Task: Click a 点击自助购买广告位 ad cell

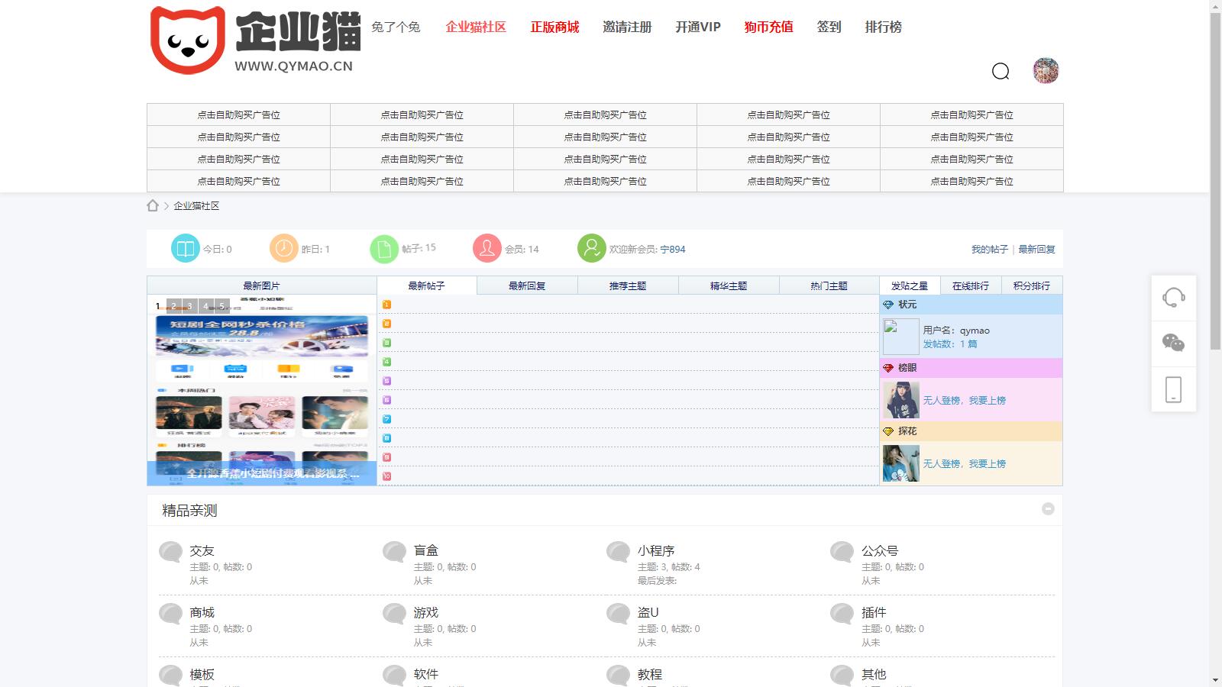Action: pyautogui.click(x=238, y=114)
